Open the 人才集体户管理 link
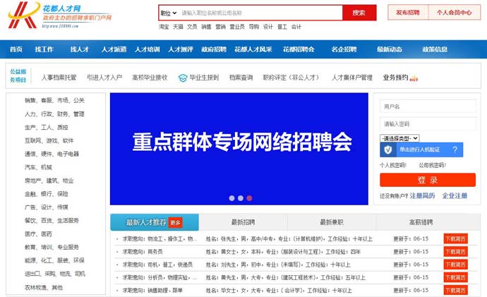 [x=352, y=78]
